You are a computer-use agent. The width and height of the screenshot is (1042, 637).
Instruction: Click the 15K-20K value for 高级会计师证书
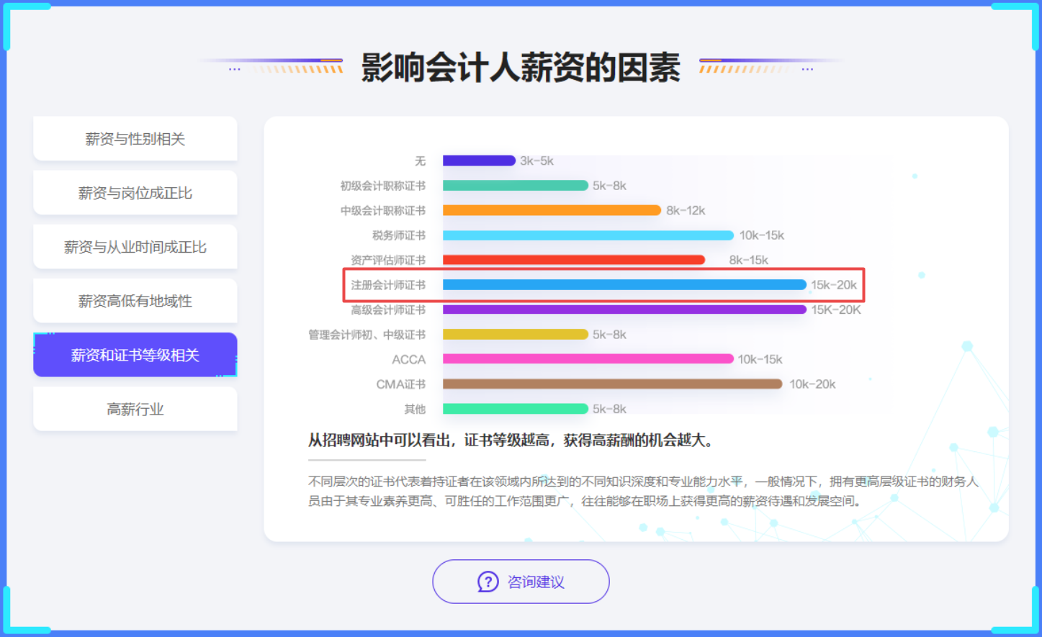coord(836,310)
